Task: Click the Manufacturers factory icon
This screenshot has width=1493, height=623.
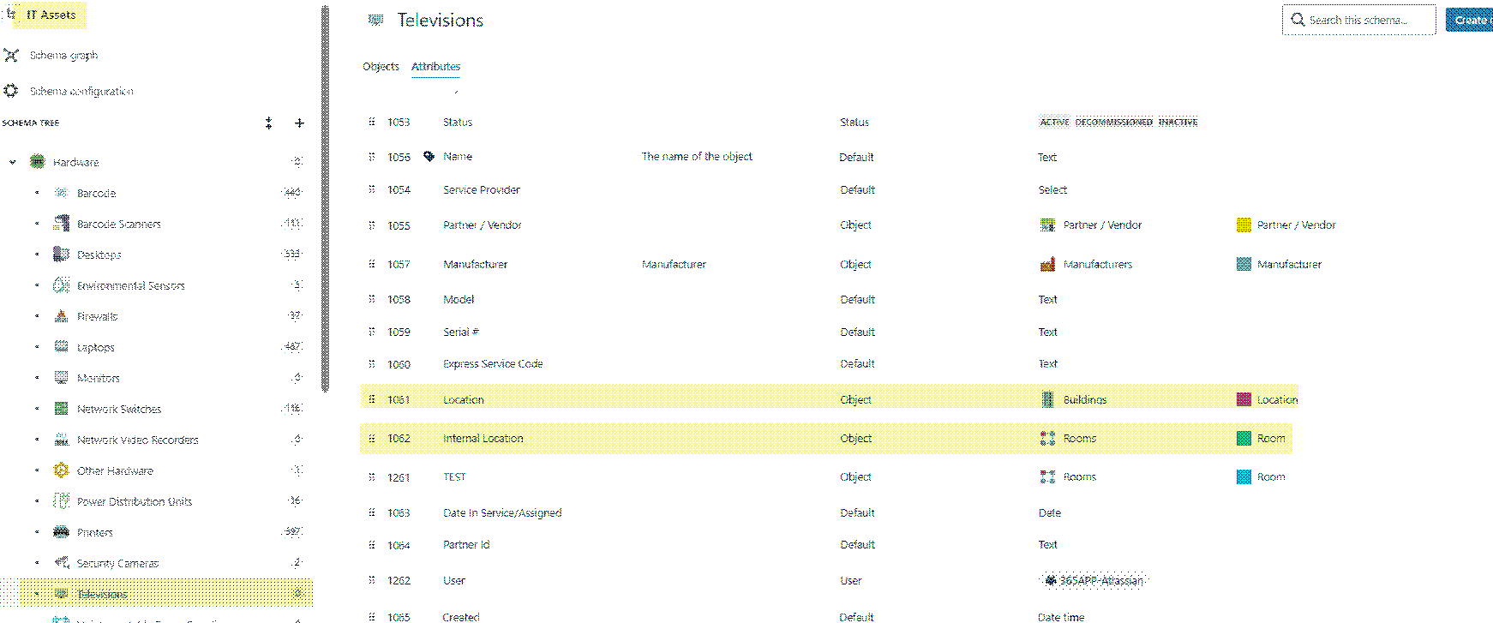Action: [1047, 264]
